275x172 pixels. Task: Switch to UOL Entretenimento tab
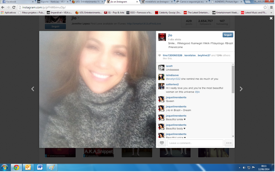click(x=87, y=2)
